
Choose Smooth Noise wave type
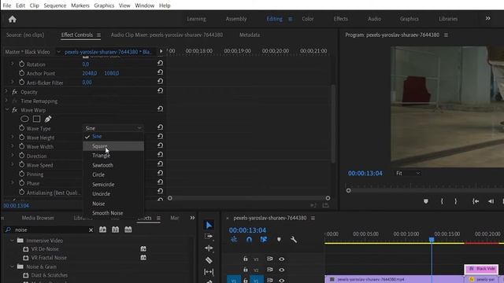[x=113, y=213]
